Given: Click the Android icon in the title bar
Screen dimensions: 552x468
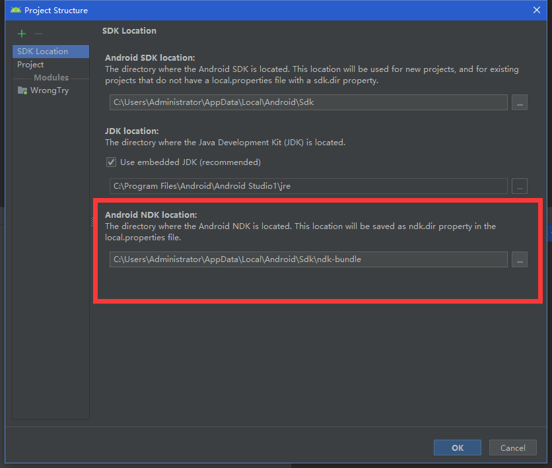Looking at the screenshot, I should [16, 10].
